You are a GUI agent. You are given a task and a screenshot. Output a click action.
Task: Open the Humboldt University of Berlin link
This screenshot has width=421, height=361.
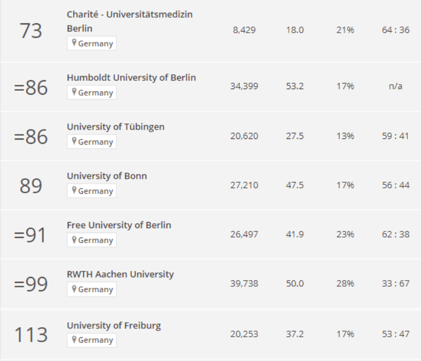coord(131,78)
